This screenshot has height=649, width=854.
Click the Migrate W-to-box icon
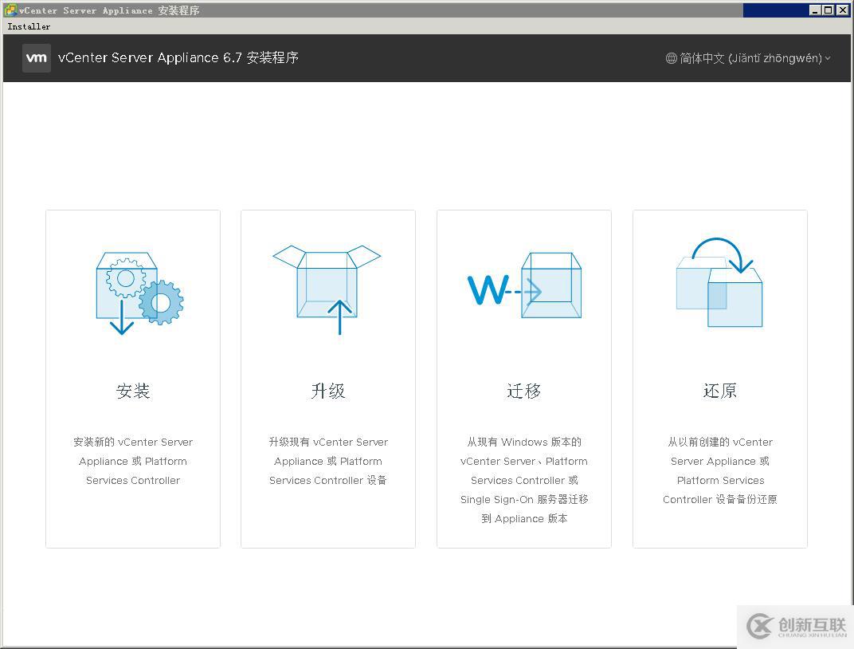point(524,285)
